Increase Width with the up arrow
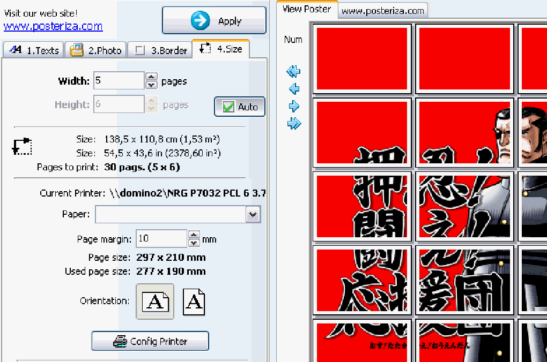 [x=151, y=76]
